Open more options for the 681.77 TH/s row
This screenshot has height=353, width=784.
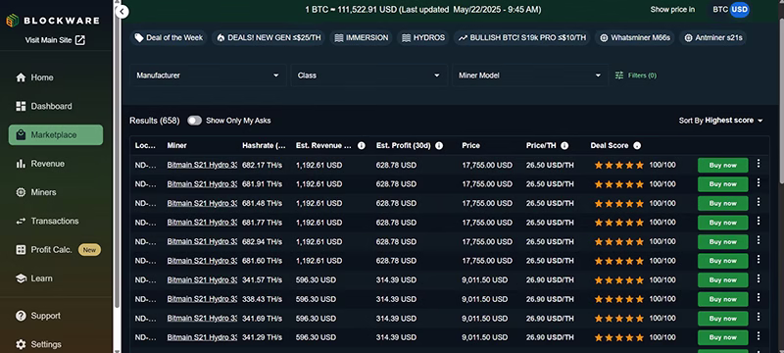click(x=758, y=221)
